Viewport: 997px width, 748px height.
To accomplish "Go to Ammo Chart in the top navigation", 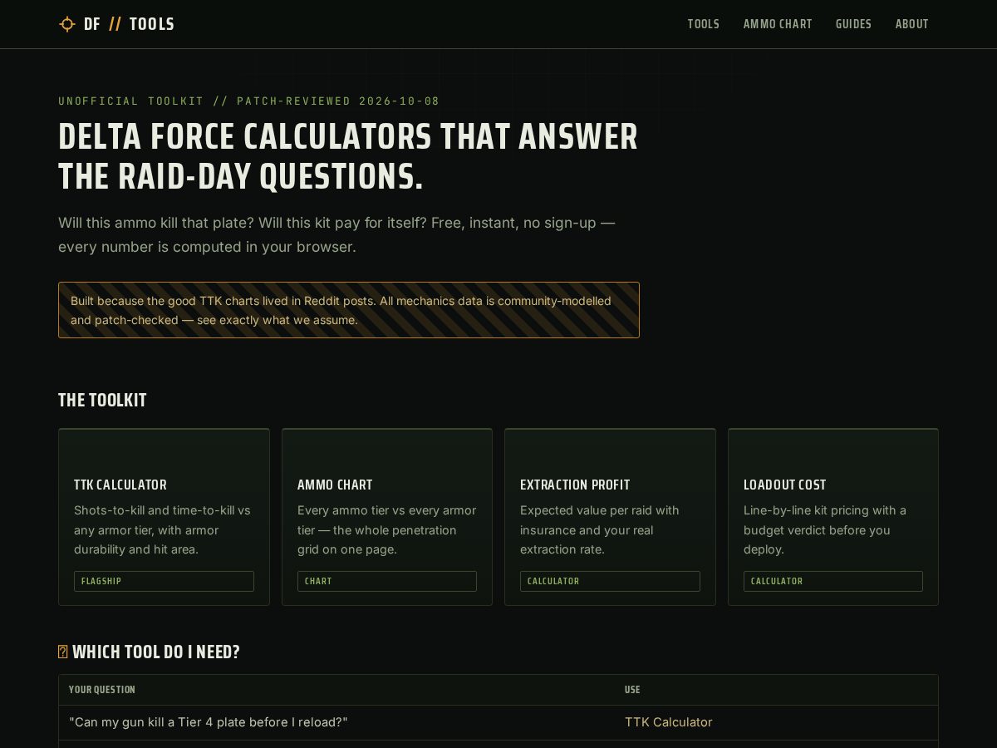I will [778, 24].
